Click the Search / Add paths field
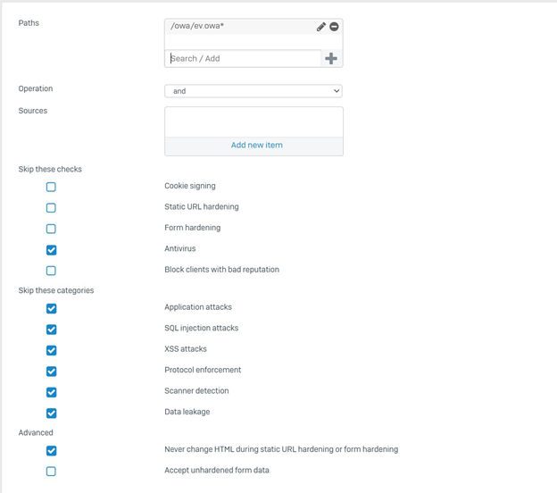The width and height of the screenshot is (557, 493). tap(243, 59)
